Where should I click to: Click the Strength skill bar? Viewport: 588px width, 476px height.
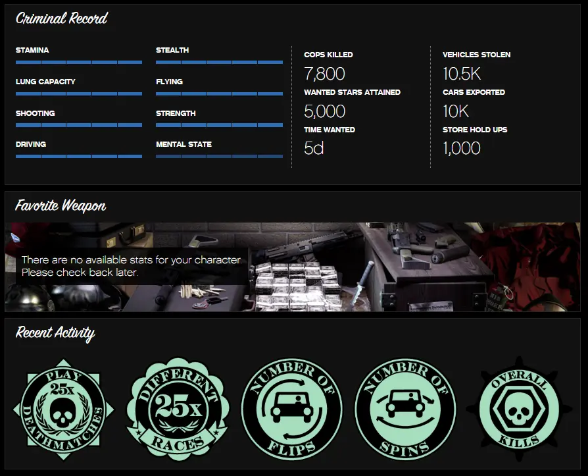(219, 125)
